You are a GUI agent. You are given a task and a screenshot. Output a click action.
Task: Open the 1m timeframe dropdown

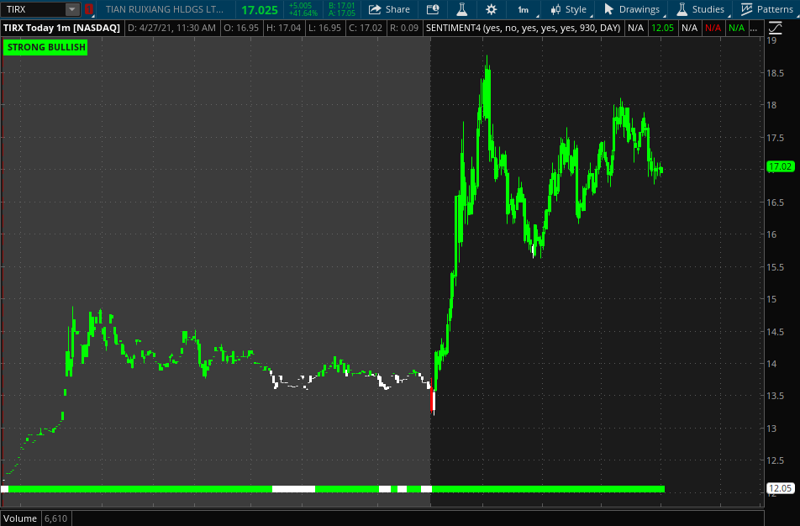pyautogui.click(x=524, y=9)
